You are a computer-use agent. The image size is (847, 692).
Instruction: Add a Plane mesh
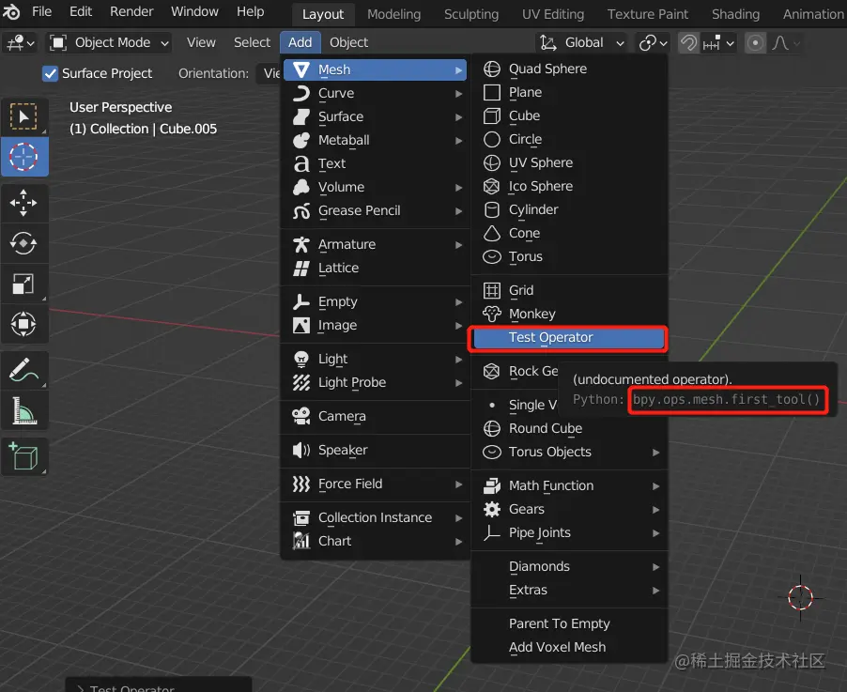pyautogui.click(x=569, y=92)
